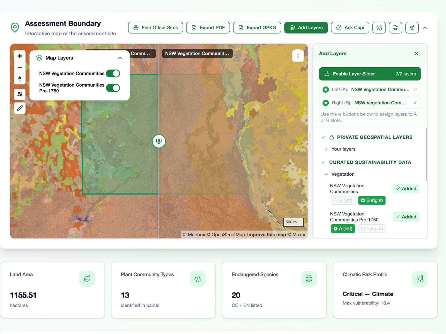Screen dimensions: 446x334
Task: Open the Mapbox attribution link
Action: pyautogui.click(x=194, y=235)
